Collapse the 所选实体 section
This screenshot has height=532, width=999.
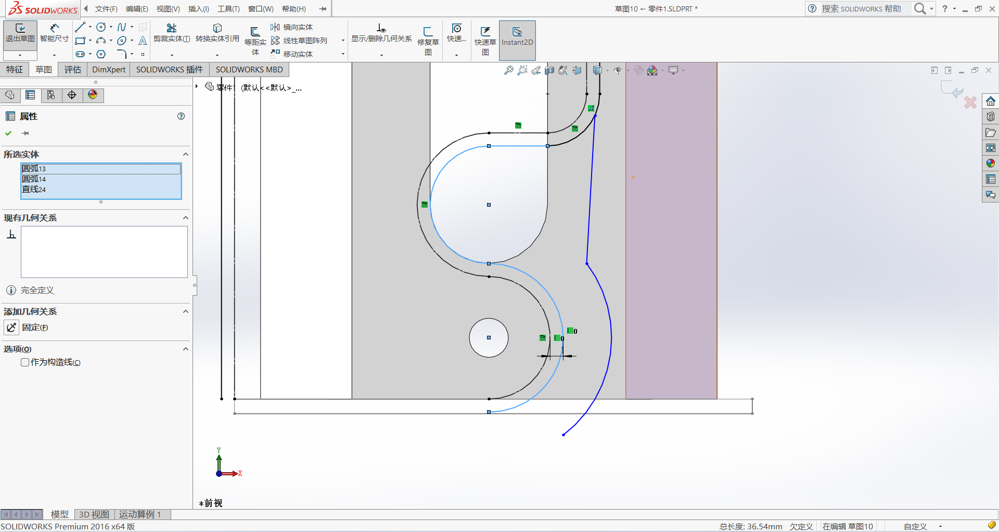click(185, 155)
